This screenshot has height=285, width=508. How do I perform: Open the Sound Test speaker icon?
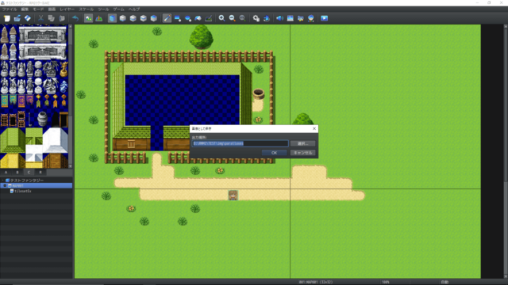point(279,18)
